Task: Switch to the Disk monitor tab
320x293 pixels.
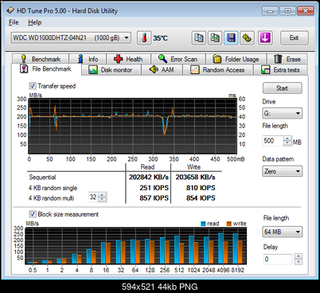Action: [111, 70]
